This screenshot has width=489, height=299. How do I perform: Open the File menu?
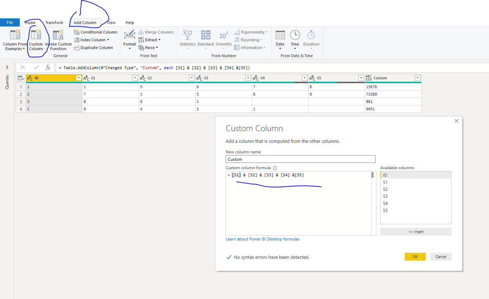(x=10, y=23)
